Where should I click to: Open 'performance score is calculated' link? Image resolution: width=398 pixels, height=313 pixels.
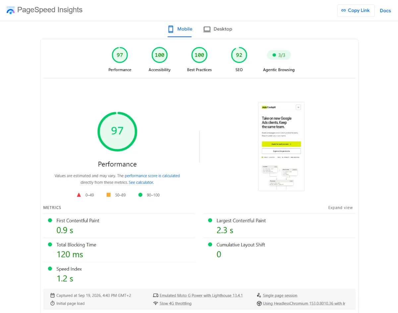(152, 176)
